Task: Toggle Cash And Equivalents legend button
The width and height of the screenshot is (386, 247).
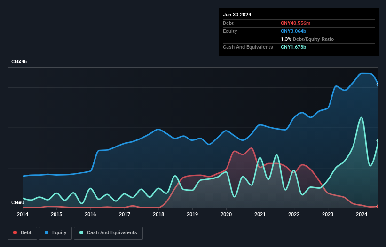Action: click(108, 233)
